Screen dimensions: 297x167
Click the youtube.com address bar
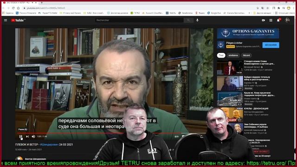[x=138, y=8]
